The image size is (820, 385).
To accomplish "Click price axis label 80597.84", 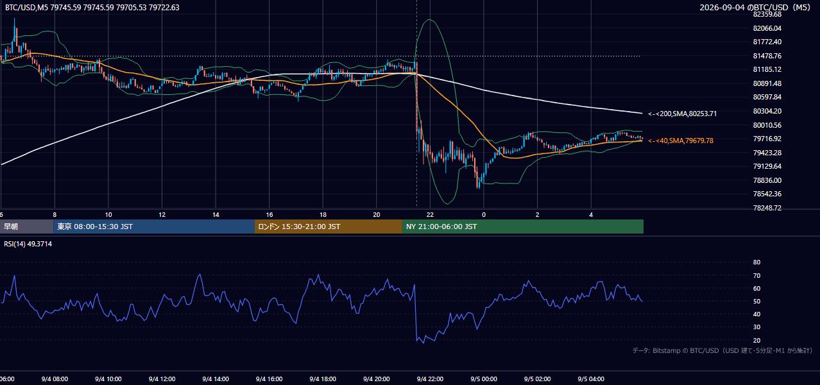I will pyautogui.click(x=767, y=97).
